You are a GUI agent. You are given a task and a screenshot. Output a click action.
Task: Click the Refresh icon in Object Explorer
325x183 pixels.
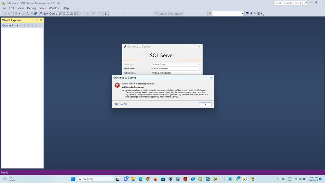[x=32, y=25]
